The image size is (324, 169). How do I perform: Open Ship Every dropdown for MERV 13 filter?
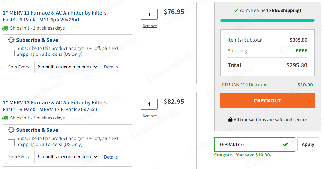[x=66, y=157]
